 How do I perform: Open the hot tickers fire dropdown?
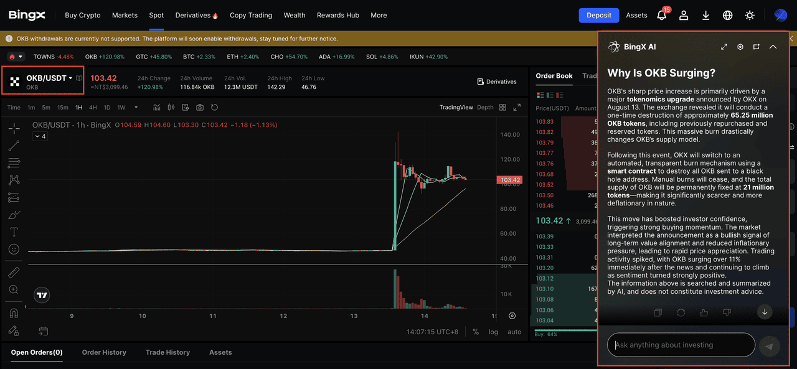pyautogui.click(x=16, y=57)
